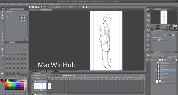The image size is (178, 95).
Task: Open Click setting dropdown arrow
Action: tap(26, 17)
